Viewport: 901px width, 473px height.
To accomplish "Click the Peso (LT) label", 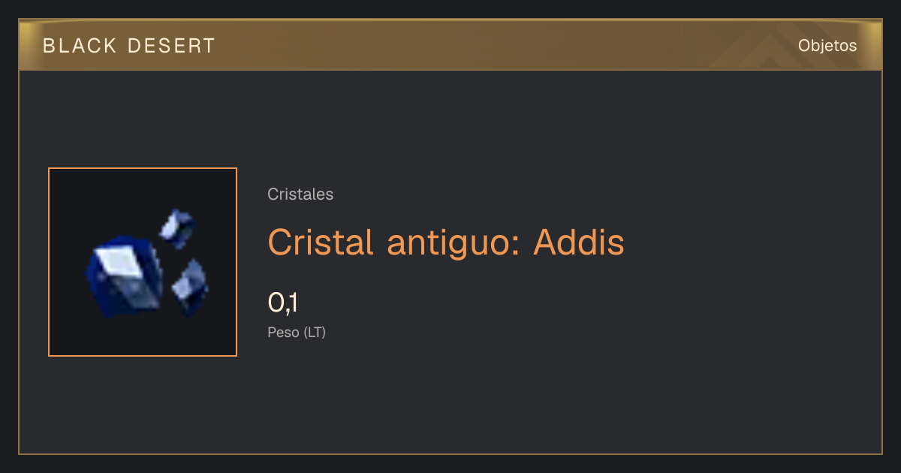I will pyautogui.click(x=297, y=332).
